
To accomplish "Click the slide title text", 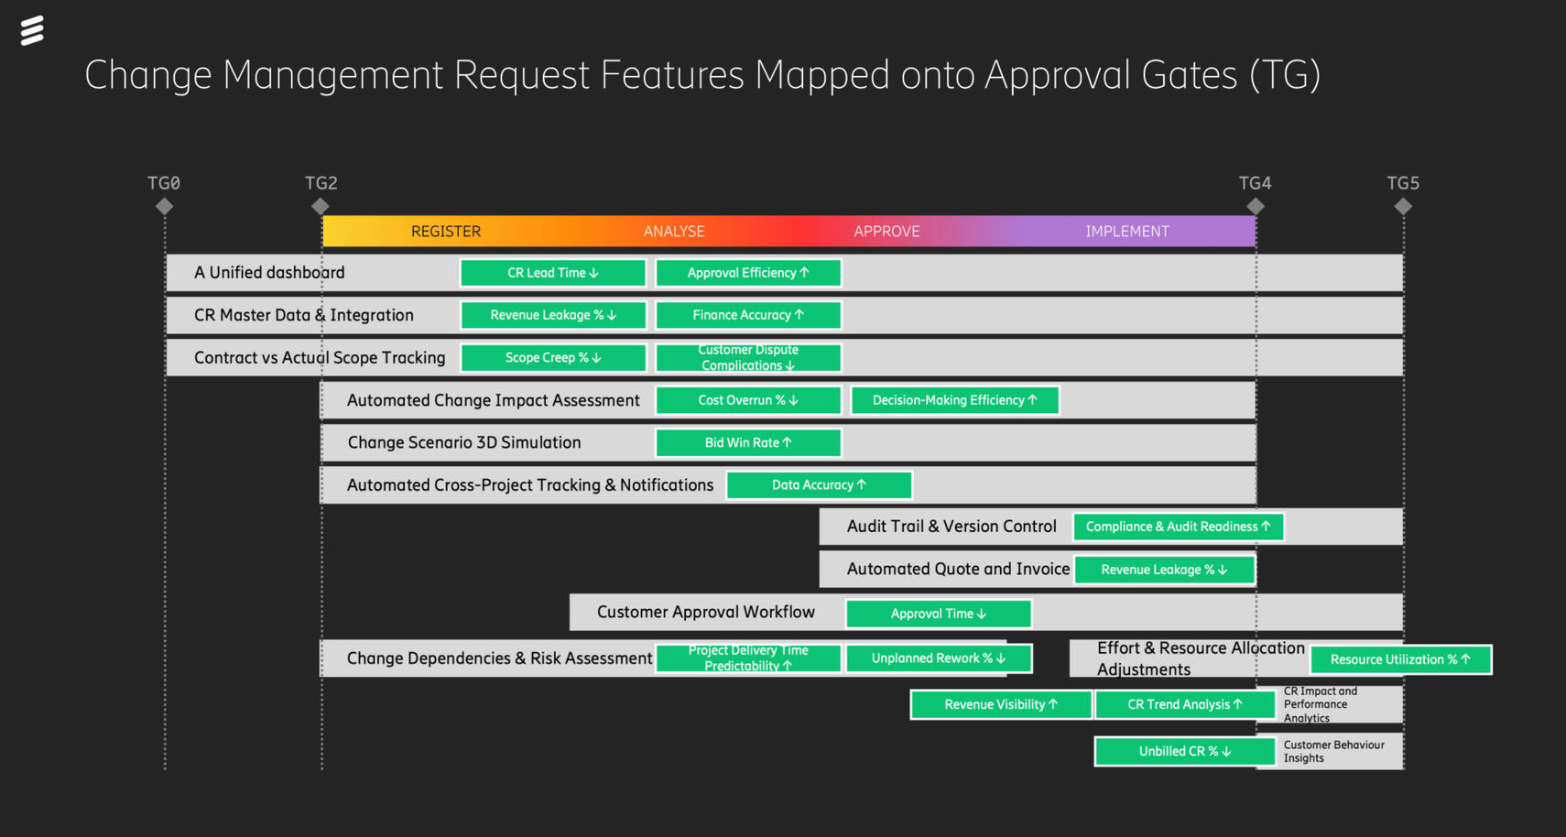I will (x=702, y=75).
